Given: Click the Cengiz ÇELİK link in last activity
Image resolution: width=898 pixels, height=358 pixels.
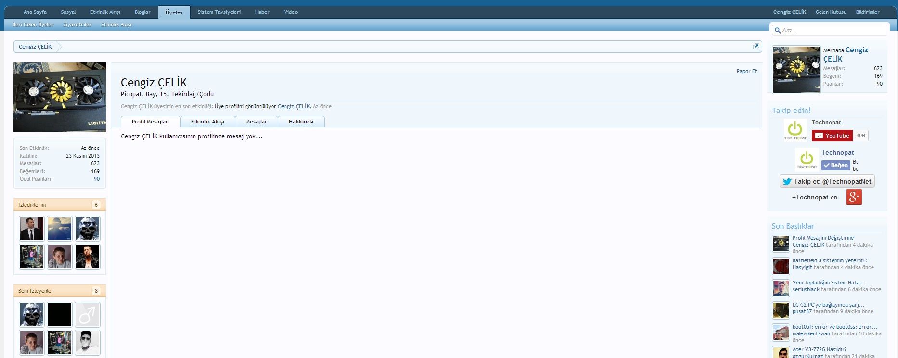Looking at the screenshot, I should pyautogui.click(x=294, y=106).
